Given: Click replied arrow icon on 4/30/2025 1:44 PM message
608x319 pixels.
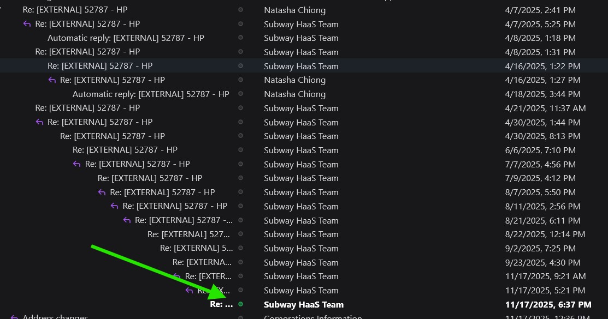Looking at the screenshot, I should [39, 122].
